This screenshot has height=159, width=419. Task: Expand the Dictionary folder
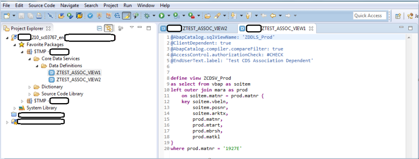coord(29,87)
